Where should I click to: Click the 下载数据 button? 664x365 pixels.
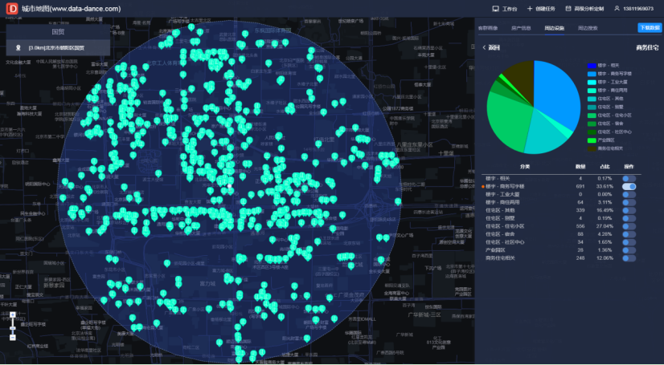[650, 28]
